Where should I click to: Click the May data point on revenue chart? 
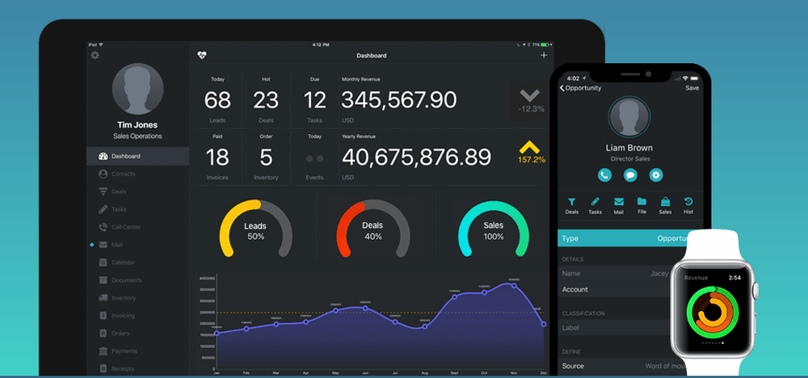pyautogui.click(x=335, y=310)
